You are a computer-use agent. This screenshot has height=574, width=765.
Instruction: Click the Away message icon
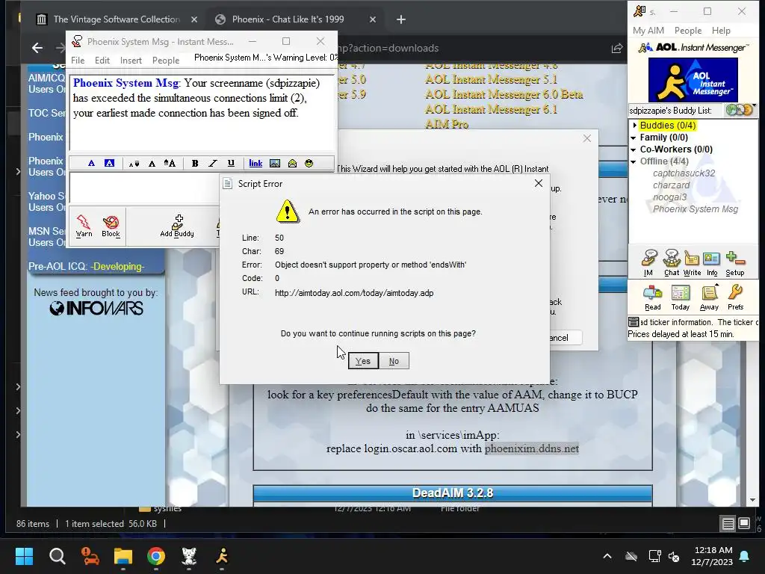pyautogui.click(x=709, y=297)
